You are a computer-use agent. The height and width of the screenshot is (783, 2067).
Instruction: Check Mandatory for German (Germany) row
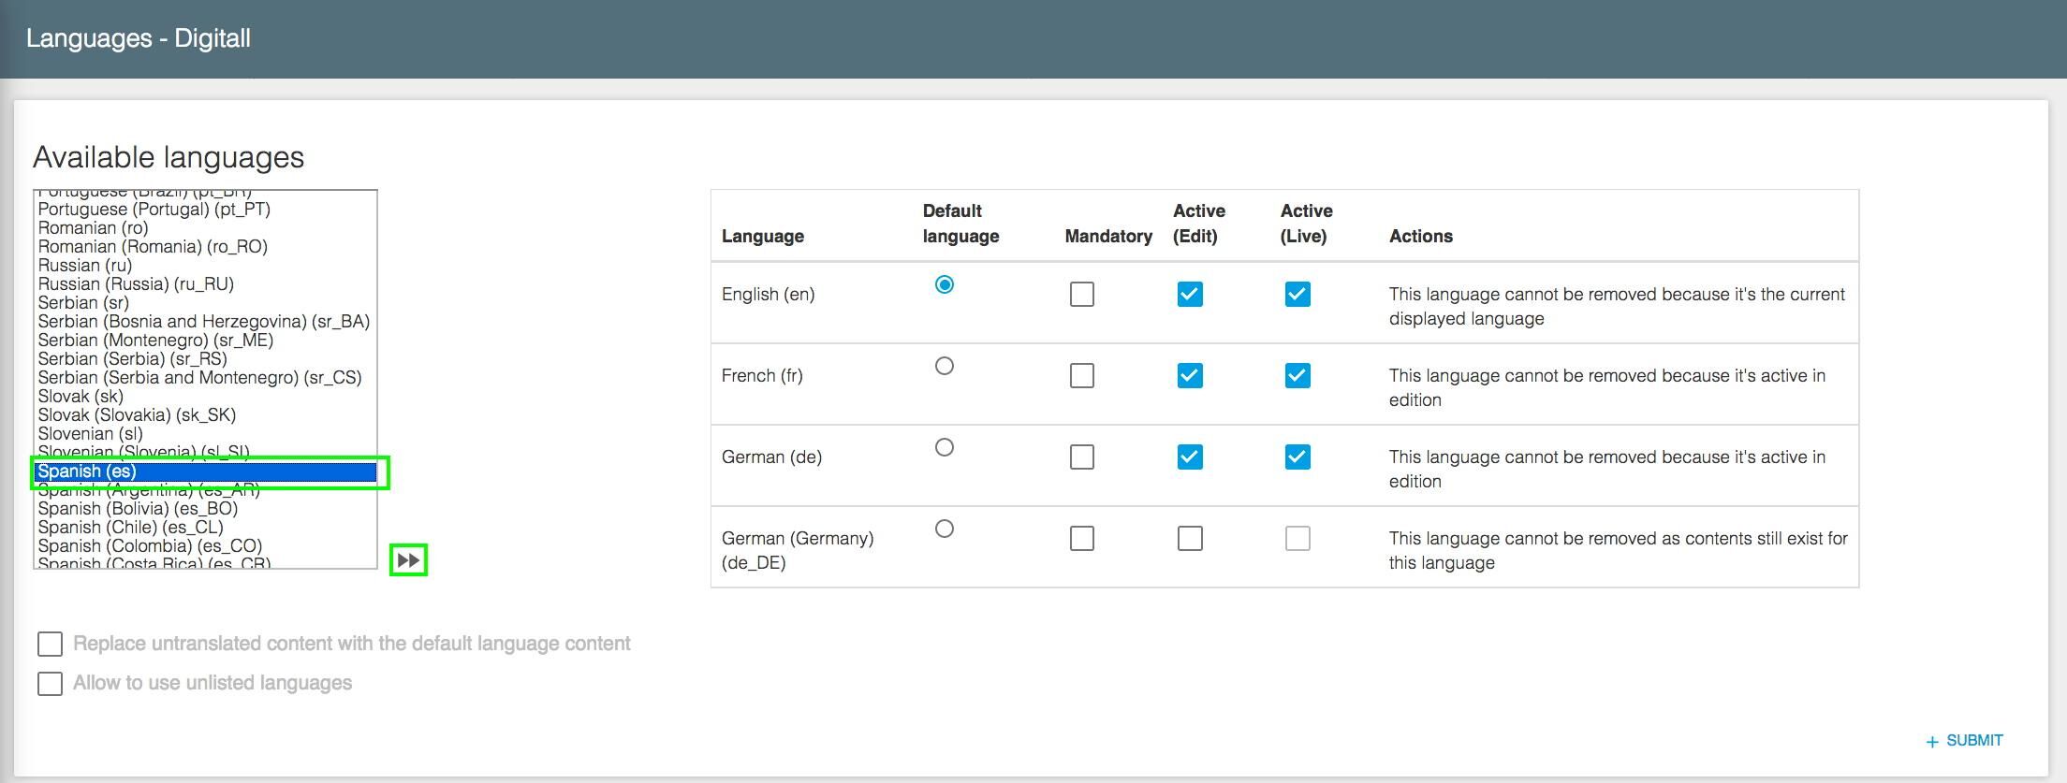coord(1081,538)
